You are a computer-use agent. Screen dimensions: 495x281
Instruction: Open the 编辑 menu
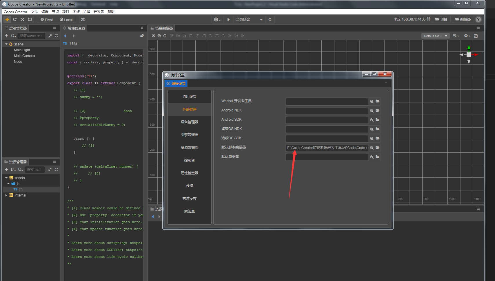(45, 12)
